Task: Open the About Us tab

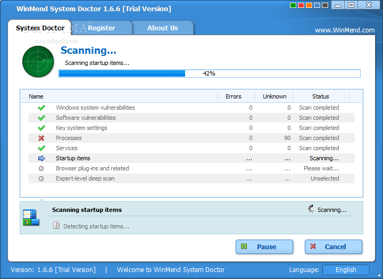Action: [162, 28]
